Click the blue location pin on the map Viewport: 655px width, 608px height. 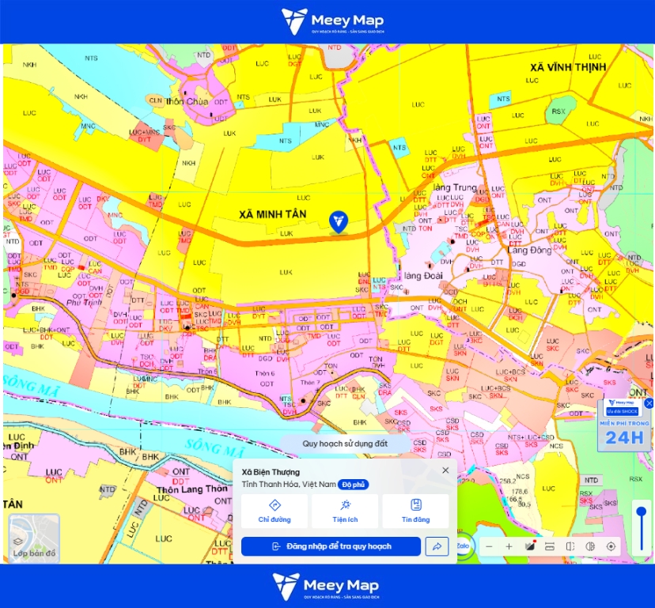click(339, 222)
